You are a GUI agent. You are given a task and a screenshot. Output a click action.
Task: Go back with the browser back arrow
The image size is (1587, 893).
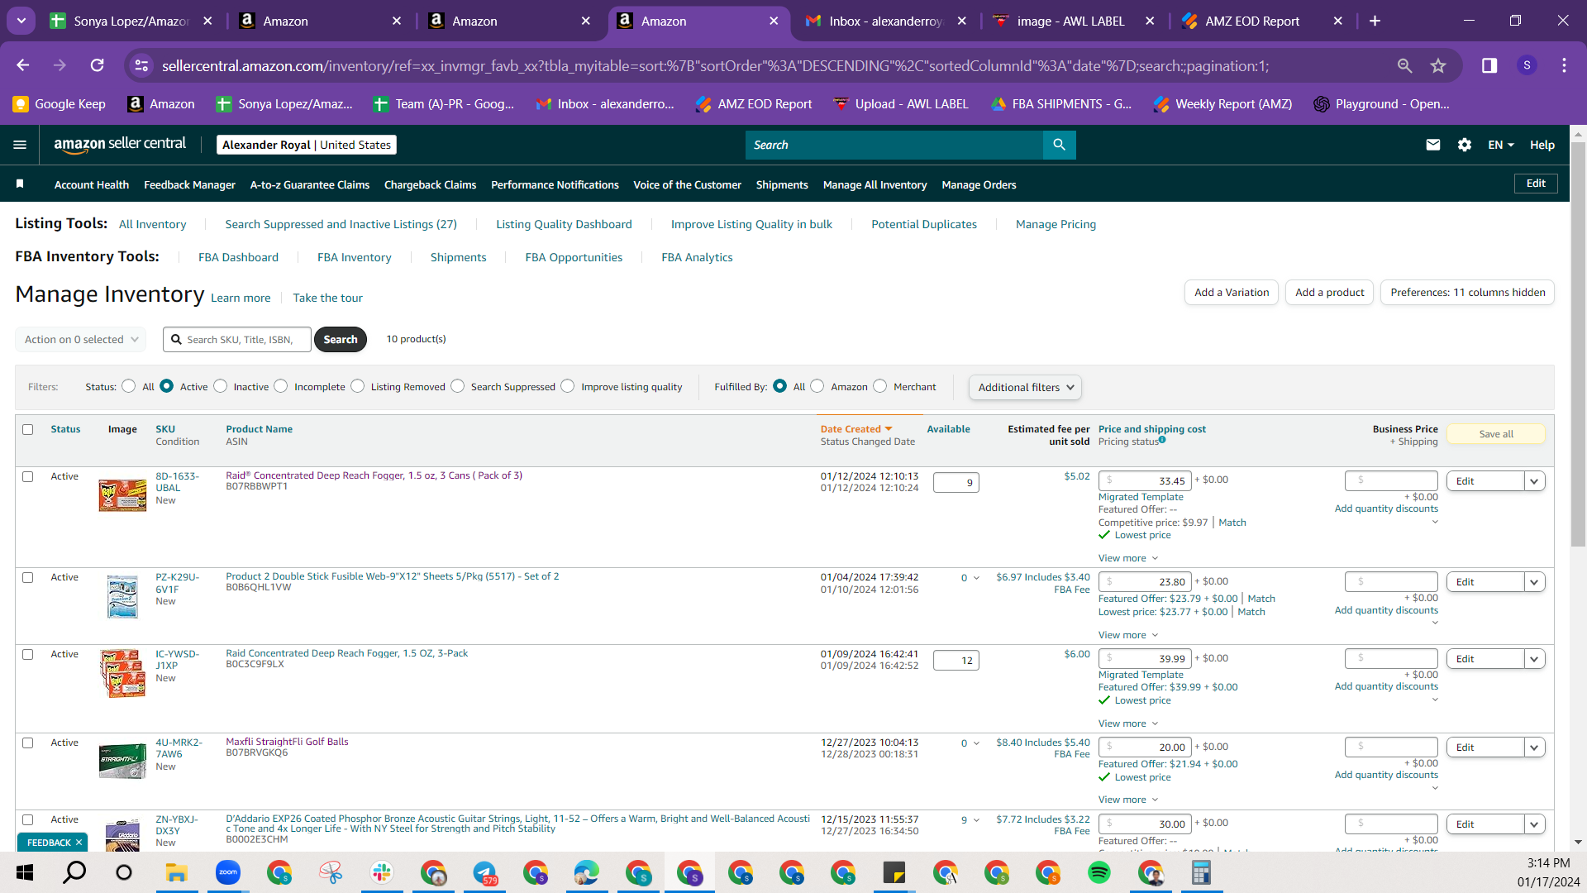coord(22,65)
